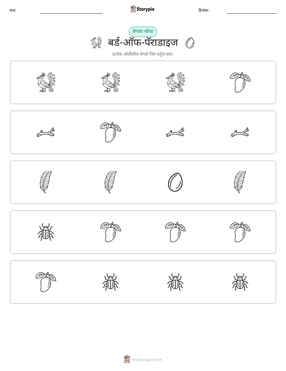The height and width of the screenshot is (371, 286).
Task: Click the third bird in row one
Action: [x=175, y=82]
